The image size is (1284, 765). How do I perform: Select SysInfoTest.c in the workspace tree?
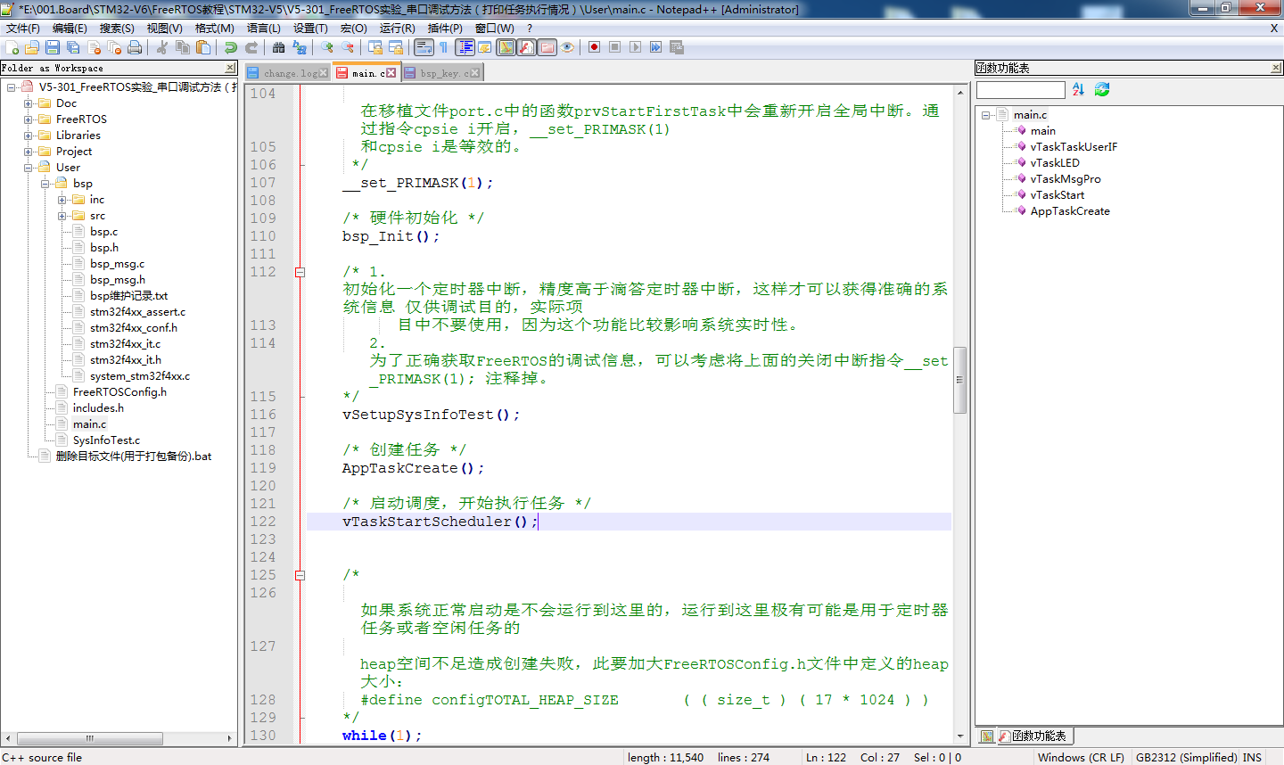pyautogui.click(x=106, y=440)
